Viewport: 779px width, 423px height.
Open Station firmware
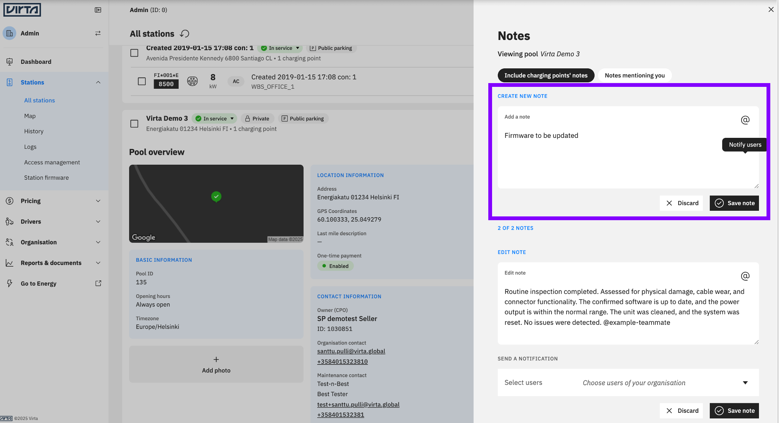click(x=47, y=178)
